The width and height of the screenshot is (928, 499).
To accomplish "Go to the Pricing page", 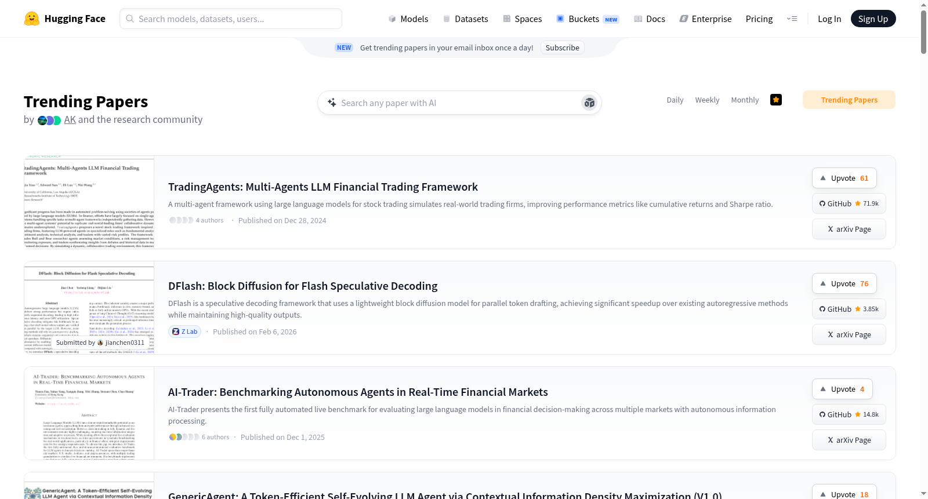I will 759,19.
